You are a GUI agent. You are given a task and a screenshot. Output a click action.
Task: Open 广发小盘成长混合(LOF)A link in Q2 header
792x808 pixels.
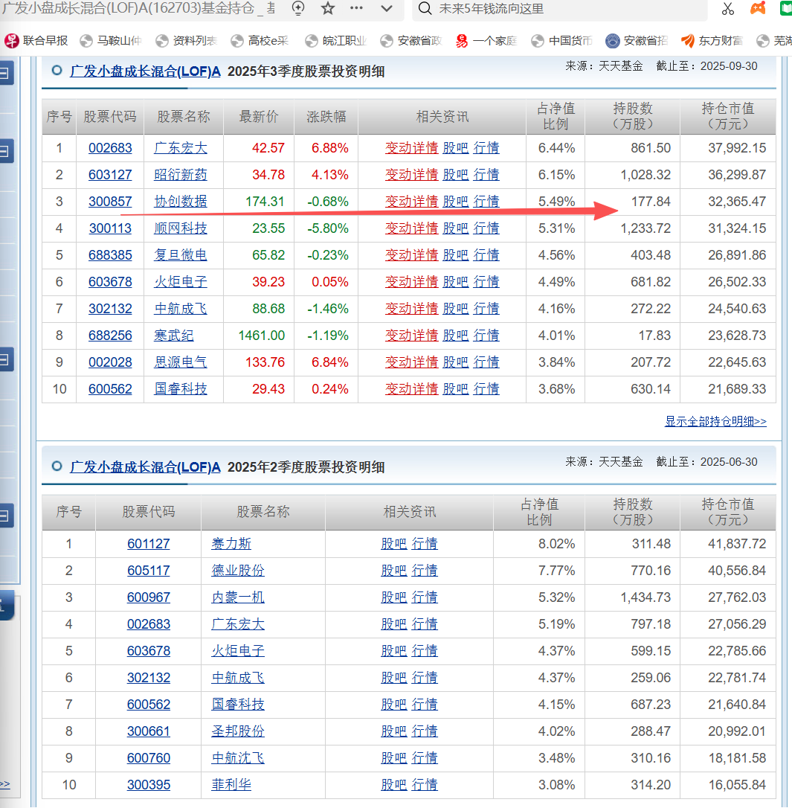[145, 466]
